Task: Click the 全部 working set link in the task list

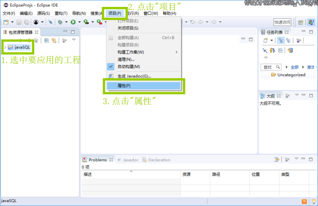Action: [x=295, y=67]
